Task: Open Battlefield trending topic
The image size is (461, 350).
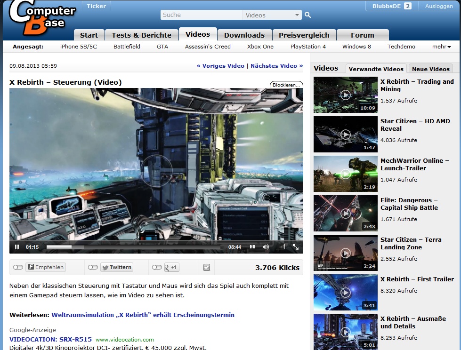Action: pyautogui.click(x=127, y=47)
